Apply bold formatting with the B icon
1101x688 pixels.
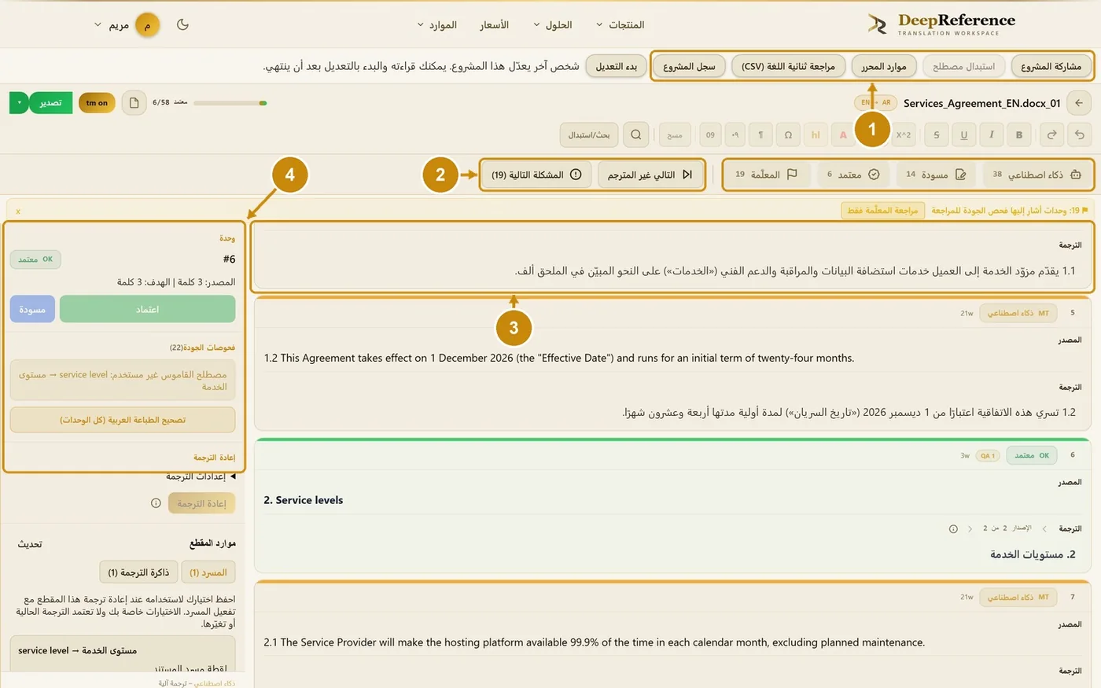1019,135
